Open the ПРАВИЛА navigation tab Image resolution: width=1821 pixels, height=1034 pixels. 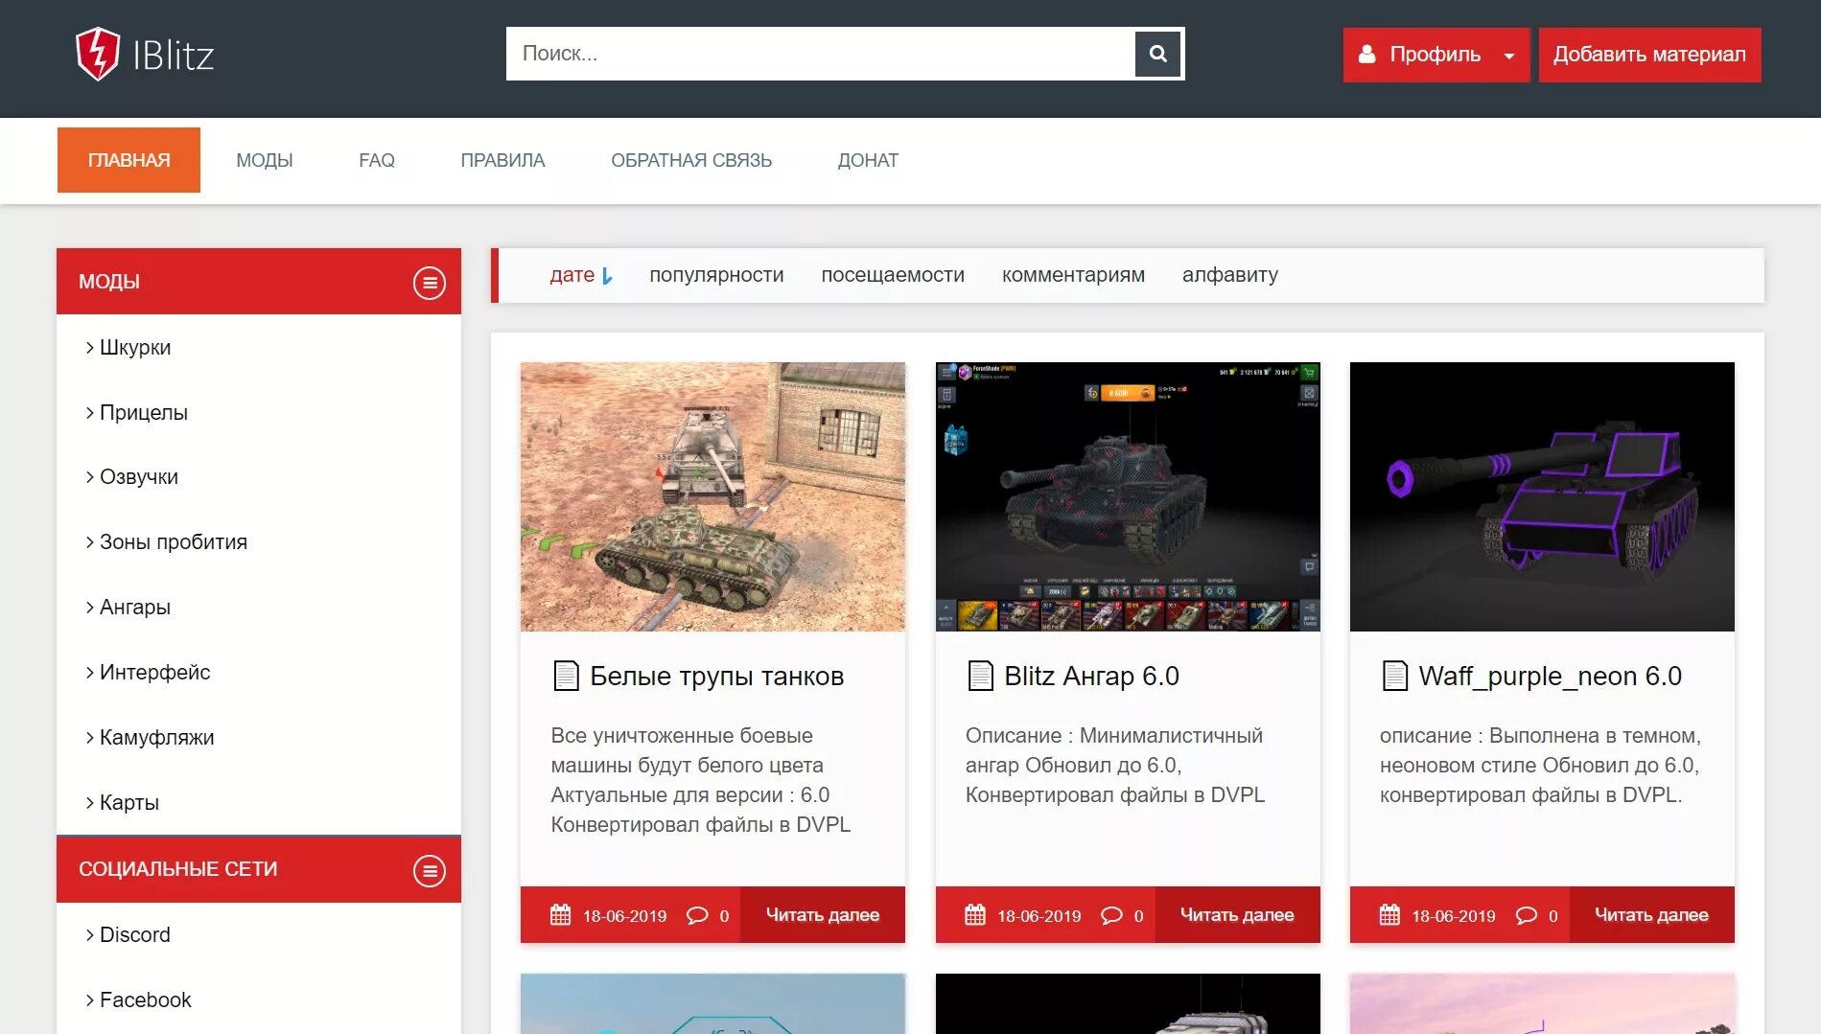tap(502, 160)
